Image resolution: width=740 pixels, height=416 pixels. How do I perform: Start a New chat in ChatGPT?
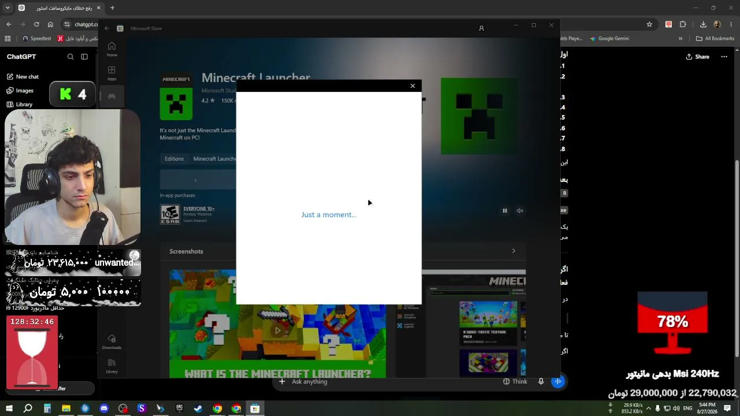tap(23, 77)
